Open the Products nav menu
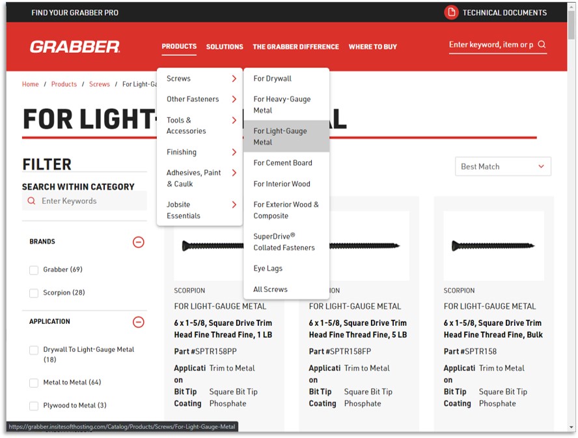 tap(179, 46)
